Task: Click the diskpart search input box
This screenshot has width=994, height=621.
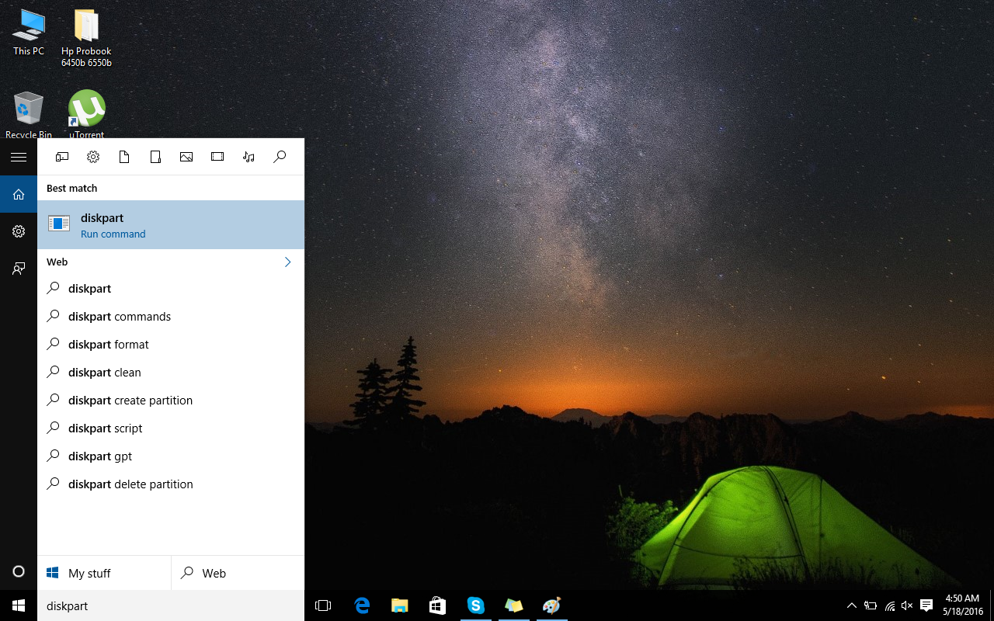Action: 171,605
